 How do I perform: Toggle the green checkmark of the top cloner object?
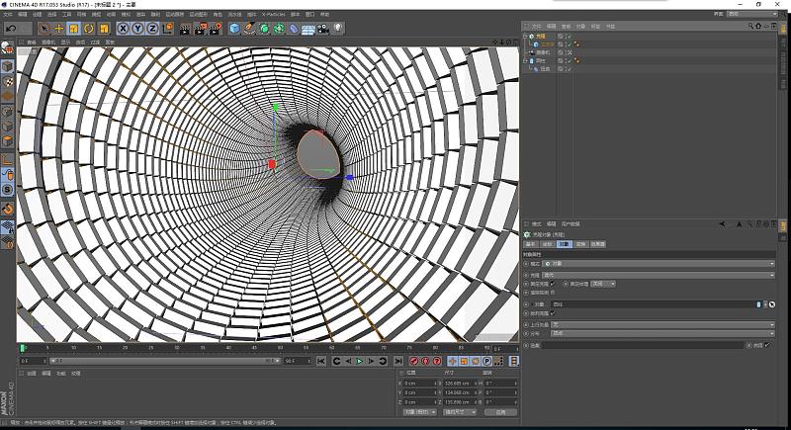pyautogui.click(x=569, y=36)
